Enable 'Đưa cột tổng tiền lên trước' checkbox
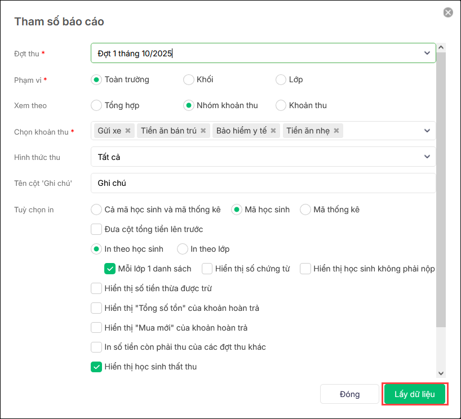 tap(96, 229)
